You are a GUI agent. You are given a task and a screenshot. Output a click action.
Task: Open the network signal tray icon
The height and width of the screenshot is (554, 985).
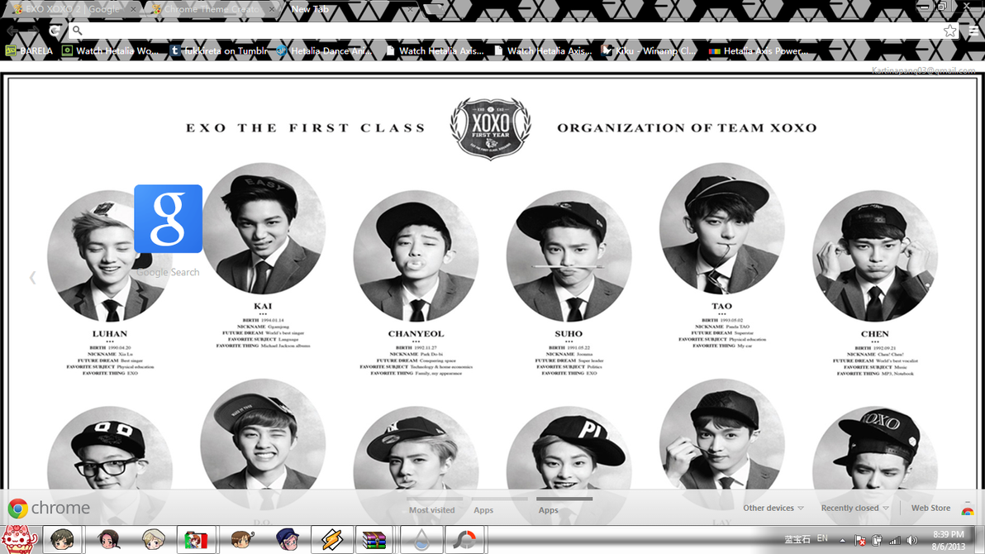click(895, 540)
